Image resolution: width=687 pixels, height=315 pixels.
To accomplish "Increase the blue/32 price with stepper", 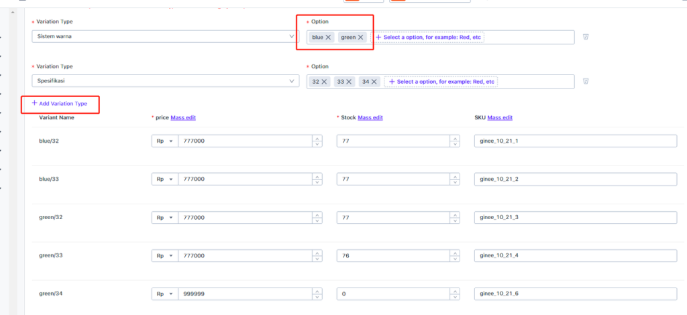I will click(316, 139).
